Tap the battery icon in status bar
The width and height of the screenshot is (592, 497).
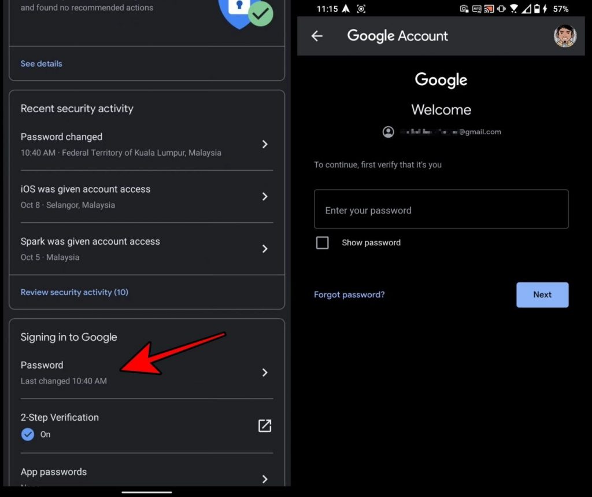[x=536, y=9]
